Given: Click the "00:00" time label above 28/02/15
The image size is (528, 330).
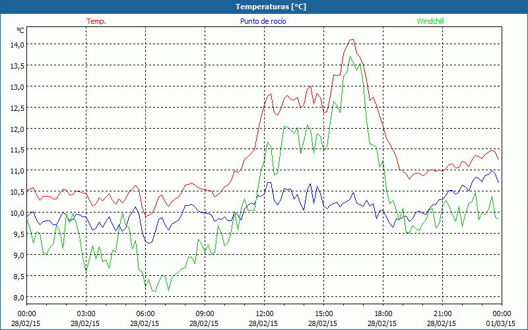Looking at the screenshot, I should pos(26,314).
